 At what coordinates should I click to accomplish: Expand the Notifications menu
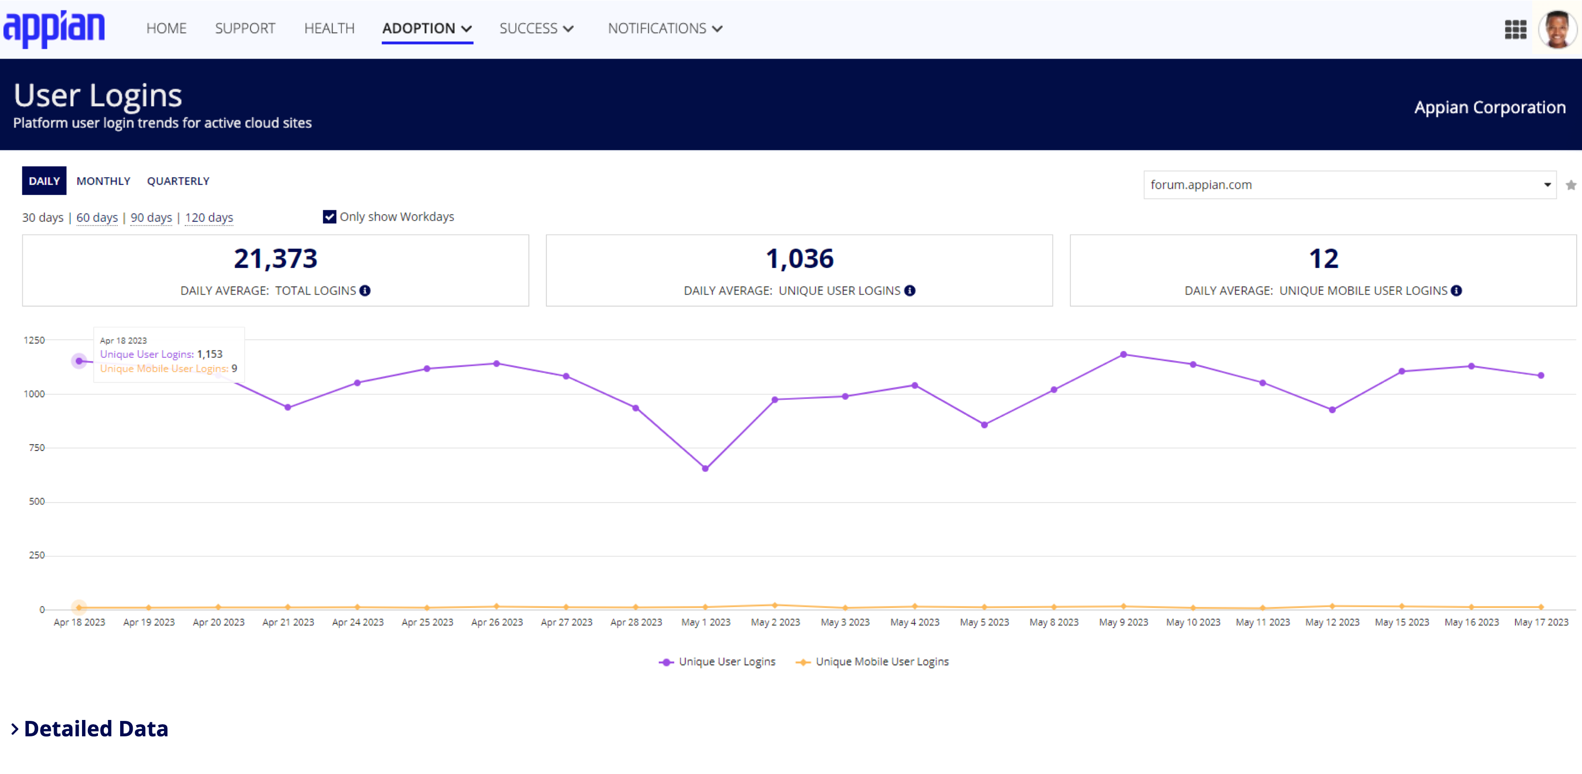(665, 28)
